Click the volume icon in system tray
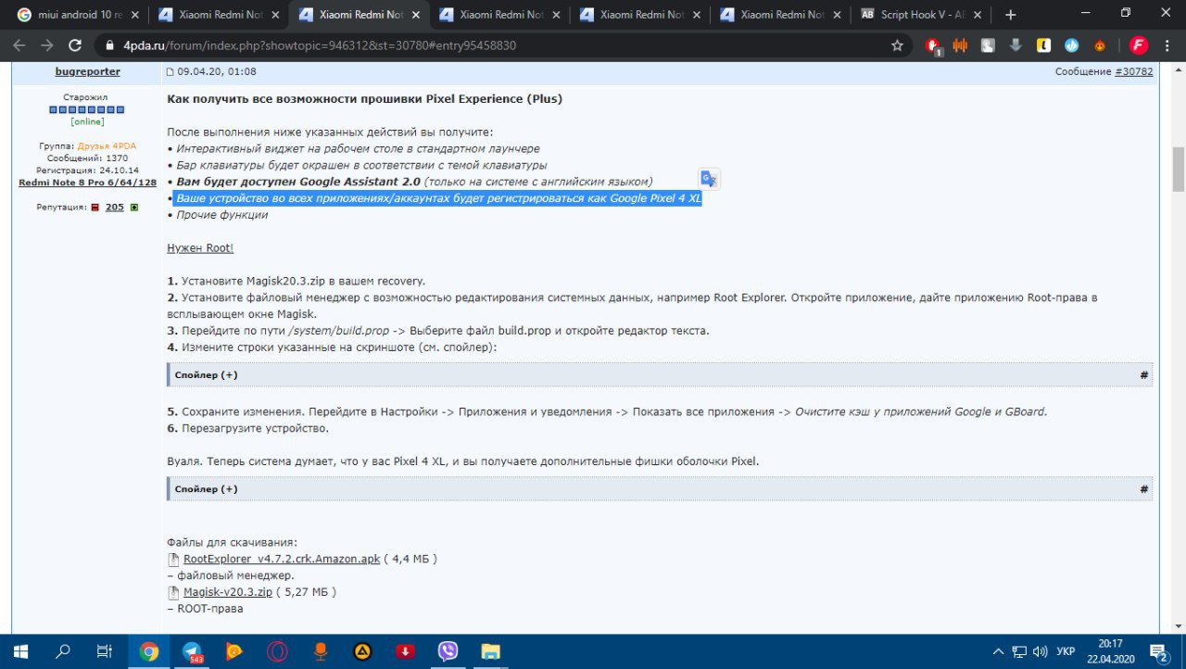 pyautogui.click(x=1040, y=651)
